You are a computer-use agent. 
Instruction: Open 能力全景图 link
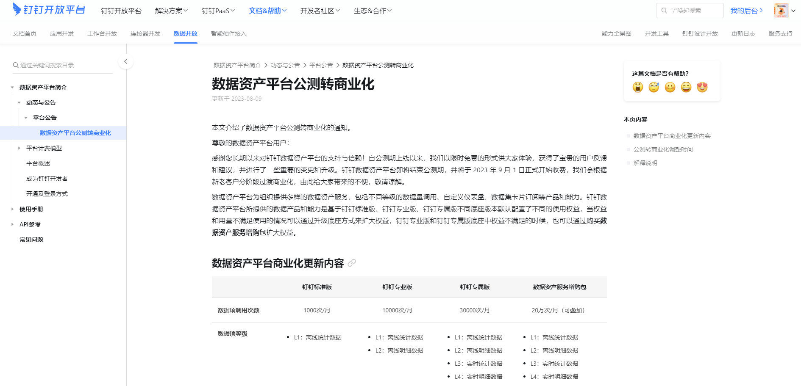coord(617,33)
